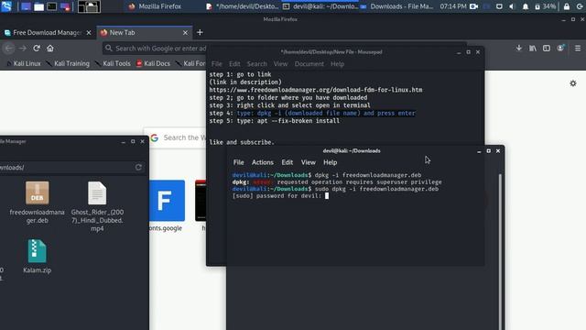
Task: Click the freedownloadmanager.org URL in Mousepad
Action: pyautogui.click(x=316, y=90)
